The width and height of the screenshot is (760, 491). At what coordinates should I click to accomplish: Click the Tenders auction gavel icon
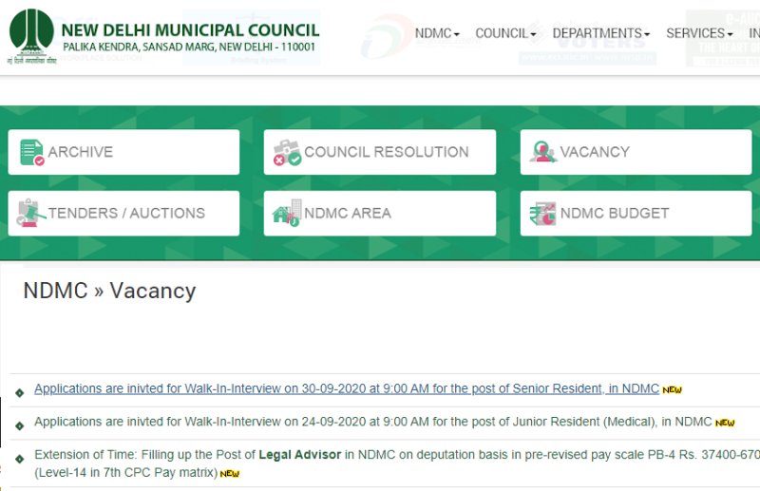point(31,213)
